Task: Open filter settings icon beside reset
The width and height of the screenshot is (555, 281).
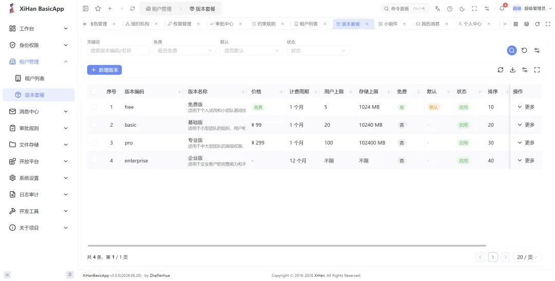Action: point(537,50)
